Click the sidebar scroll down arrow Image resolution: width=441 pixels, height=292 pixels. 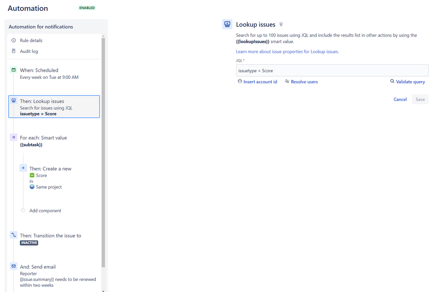point(103,291)
